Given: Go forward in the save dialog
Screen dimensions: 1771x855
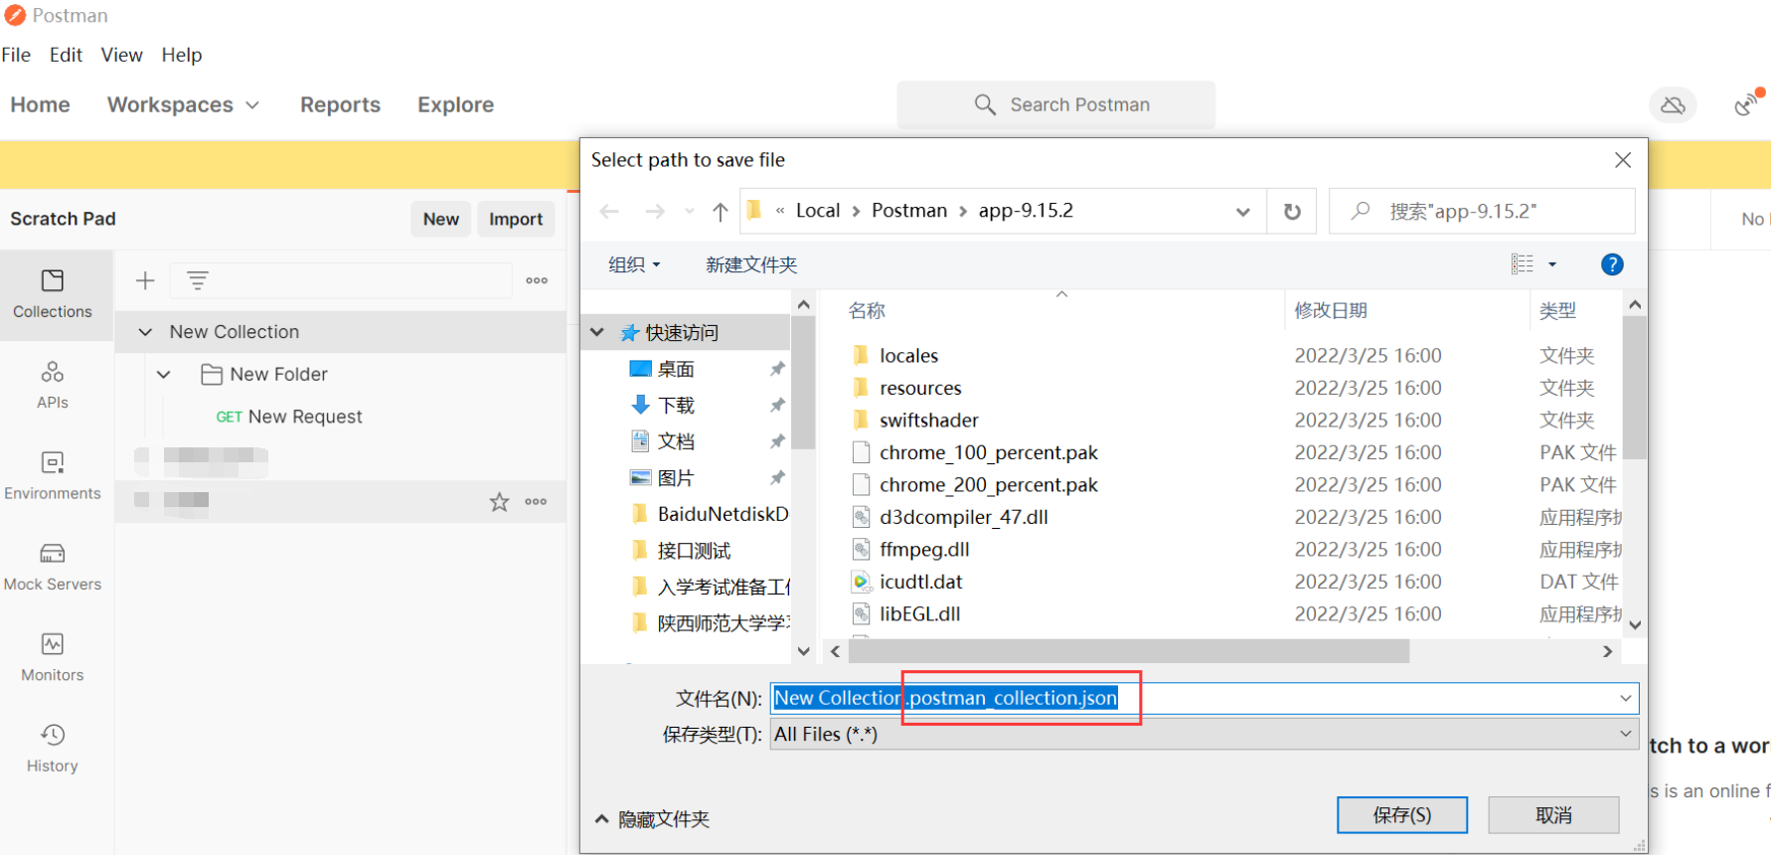Looking at the screenshot, I should point(654,211).
